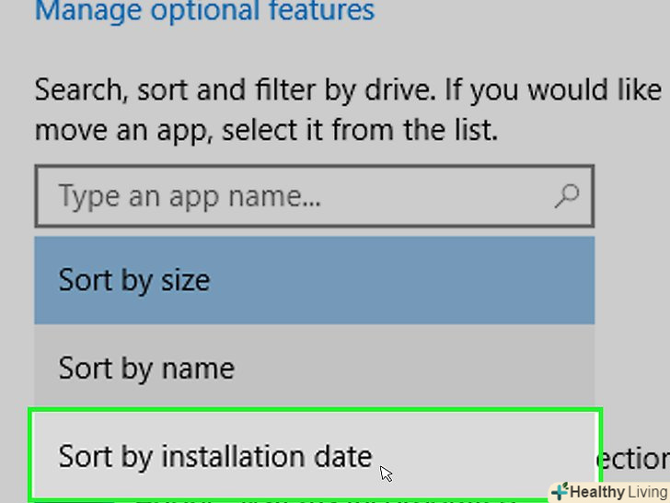Sort apps list by installation date
670x503 pixels.
(215, 456)
